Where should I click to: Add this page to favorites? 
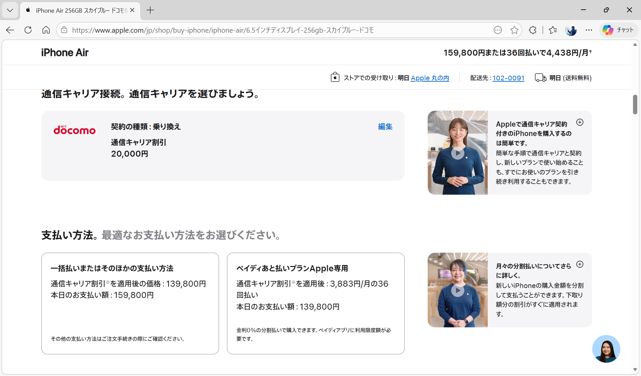tap(514, 30)
